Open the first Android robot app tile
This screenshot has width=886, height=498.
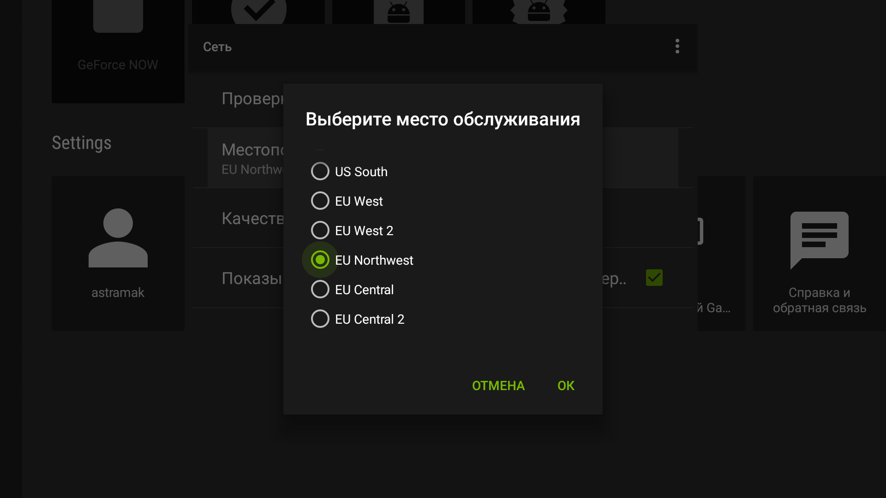399,12
